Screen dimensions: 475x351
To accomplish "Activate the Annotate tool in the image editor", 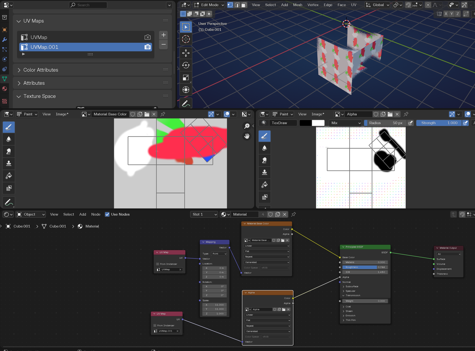I will [x=8, y=202].
